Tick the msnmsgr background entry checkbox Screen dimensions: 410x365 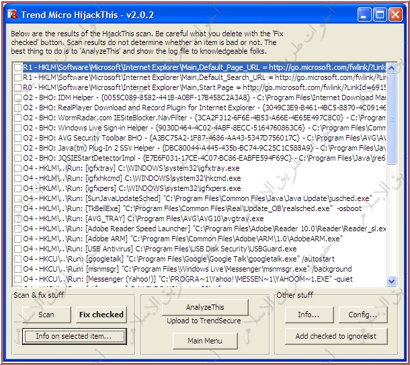pos(17,269)
